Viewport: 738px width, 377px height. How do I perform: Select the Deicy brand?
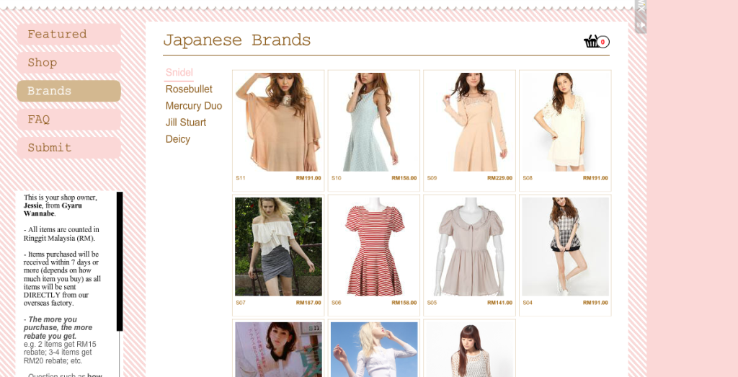coord(178,139)
